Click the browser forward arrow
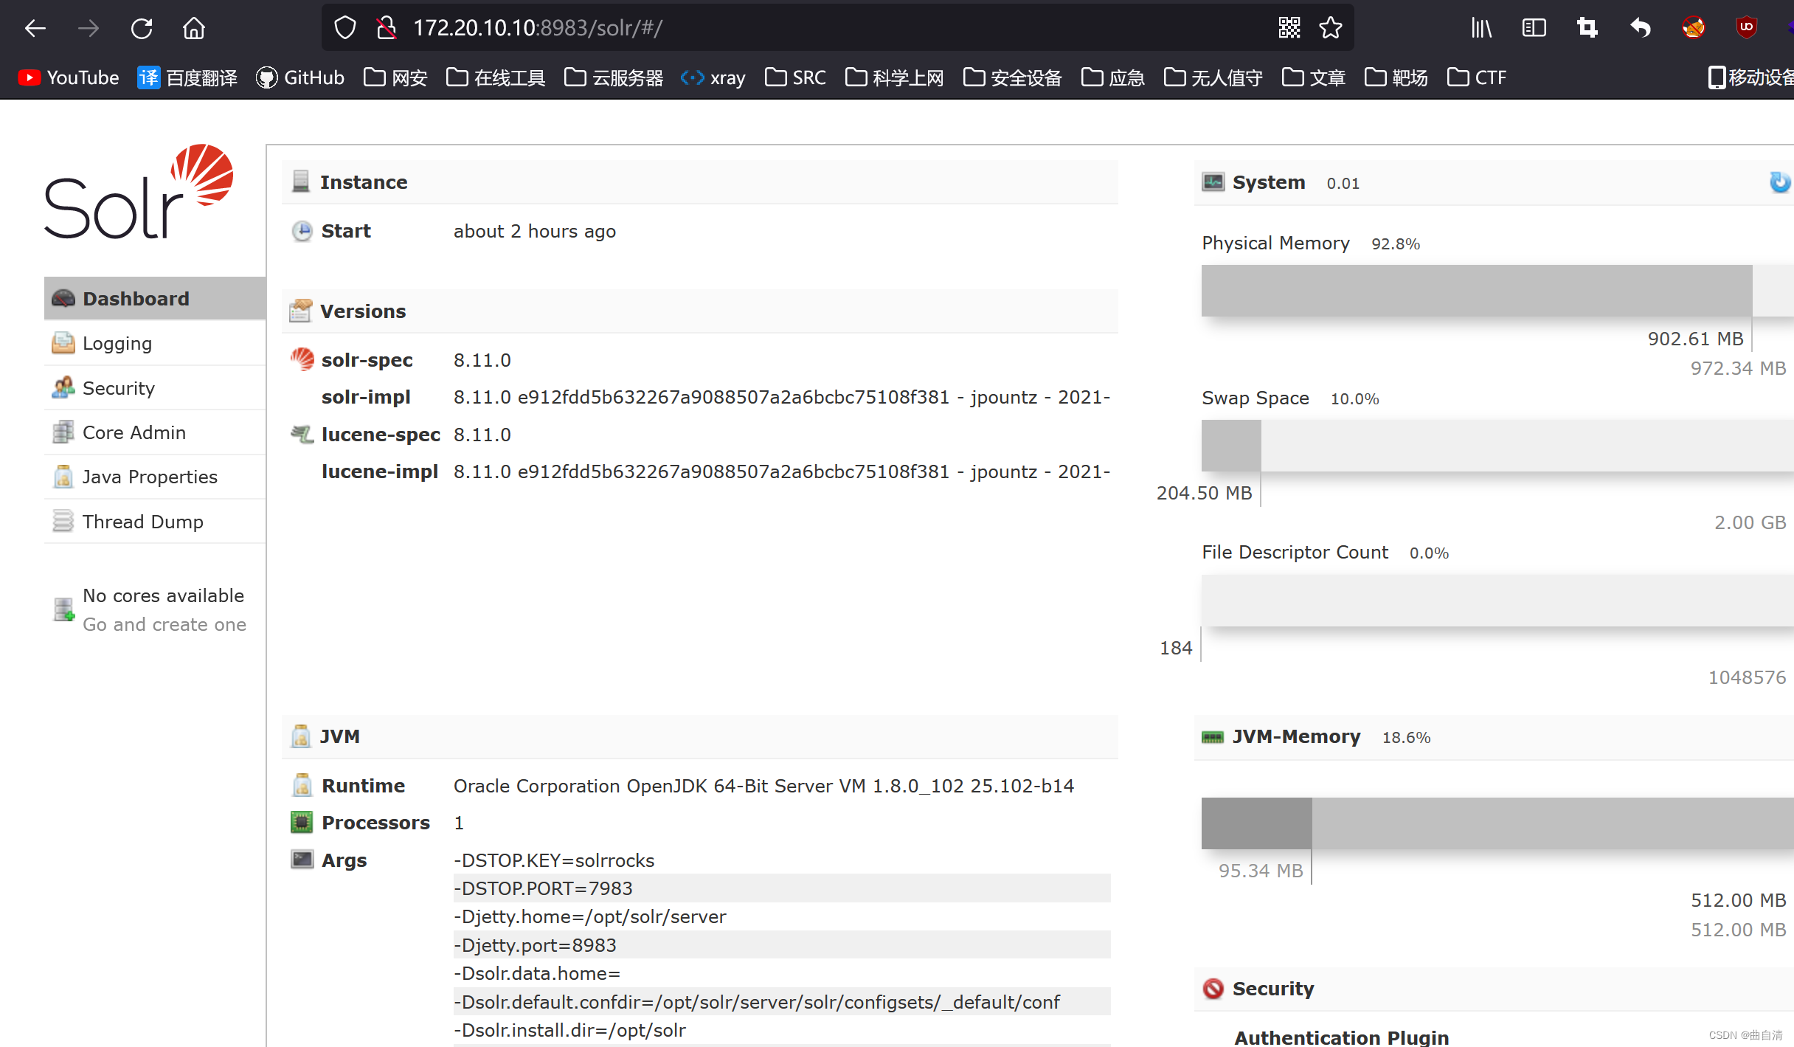This screenshot has height=1047, width=1794. coord(89,28)
